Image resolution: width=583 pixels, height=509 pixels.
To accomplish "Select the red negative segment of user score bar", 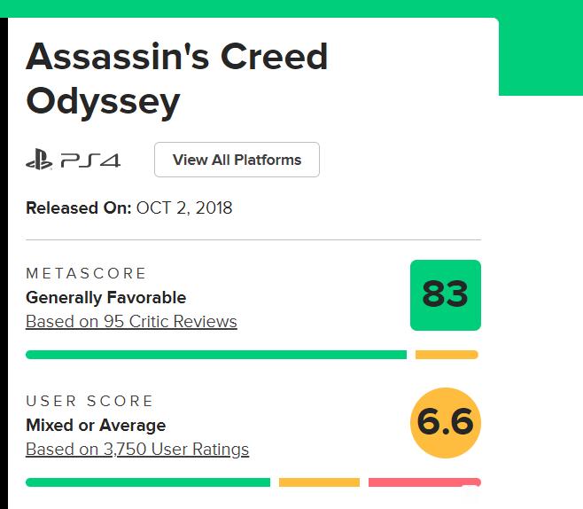I will coord(424,482).
